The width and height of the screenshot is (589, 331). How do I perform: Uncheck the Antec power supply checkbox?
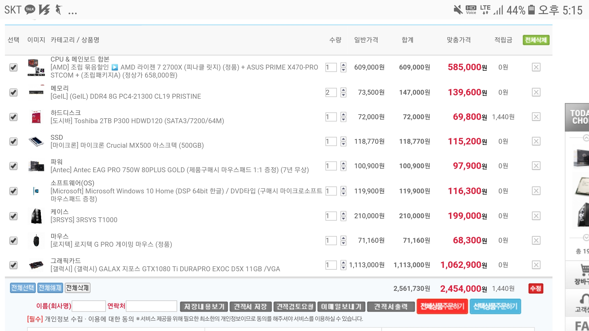click(13, 166)
